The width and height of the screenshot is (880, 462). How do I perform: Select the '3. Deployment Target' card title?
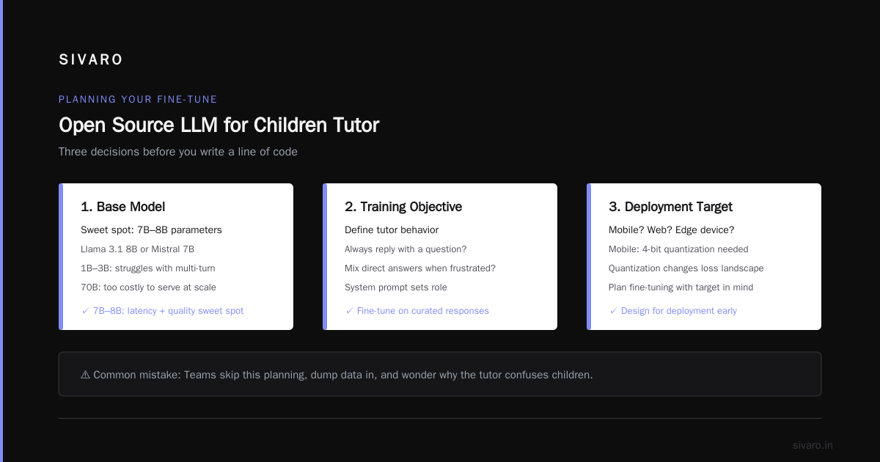[670, 207]
